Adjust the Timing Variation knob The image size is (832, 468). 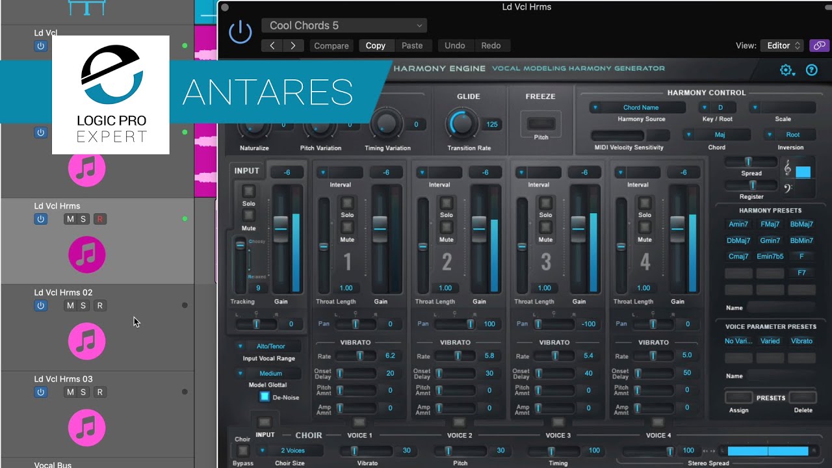[386, 123]
